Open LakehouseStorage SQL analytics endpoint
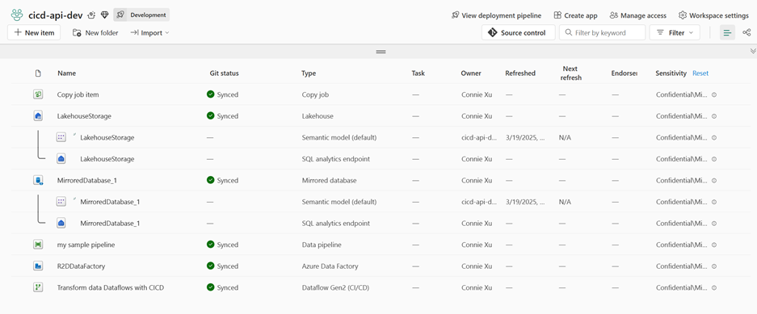 click(x=107, y=159)
